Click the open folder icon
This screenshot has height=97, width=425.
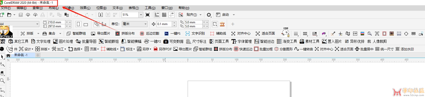pos(9,15)
